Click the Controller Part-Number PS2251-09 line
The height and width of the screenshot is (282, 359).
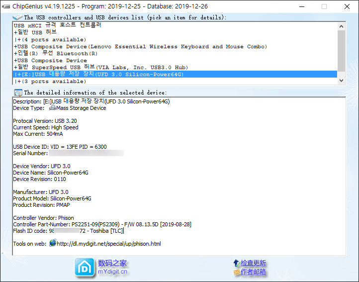pyautogui.click(x=102, y=224)
